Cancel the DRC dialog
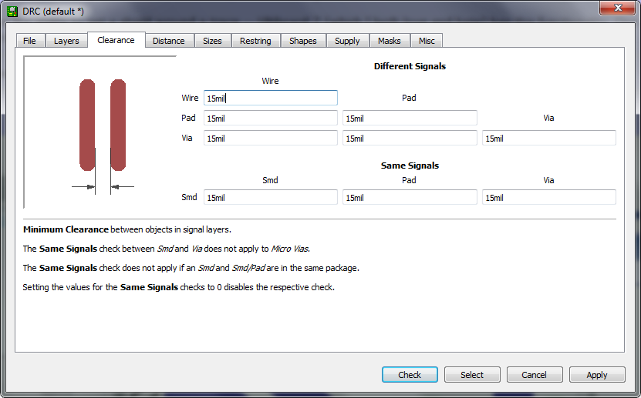This screenshot has width=641, height=398. click(x=535, y=374)
